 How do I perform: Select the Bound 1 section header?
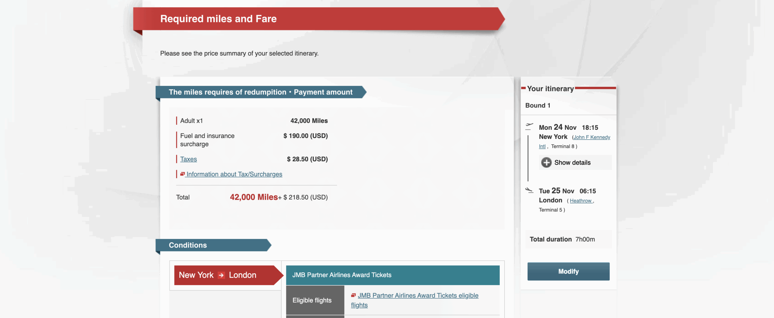[538, 105]
